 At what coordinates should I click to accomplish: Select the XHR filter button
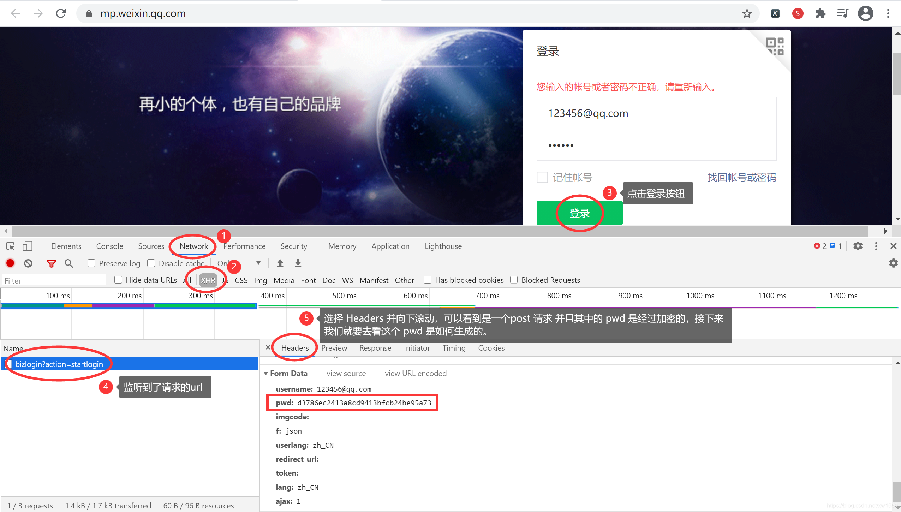(209, 280)
